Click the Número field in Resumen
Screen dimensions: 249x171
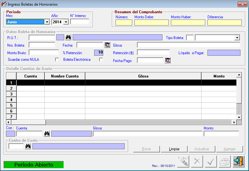124,23
